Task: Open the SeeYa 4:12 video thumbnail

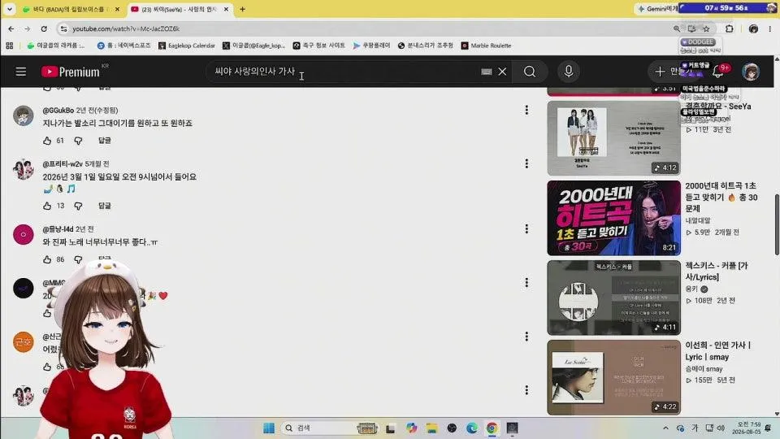Action: point(614,138)
